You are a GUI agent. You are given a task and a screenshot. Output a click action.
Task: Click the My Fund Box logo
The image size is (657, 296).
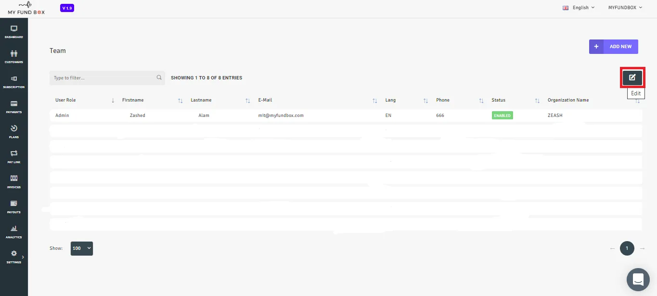[26, 9]
